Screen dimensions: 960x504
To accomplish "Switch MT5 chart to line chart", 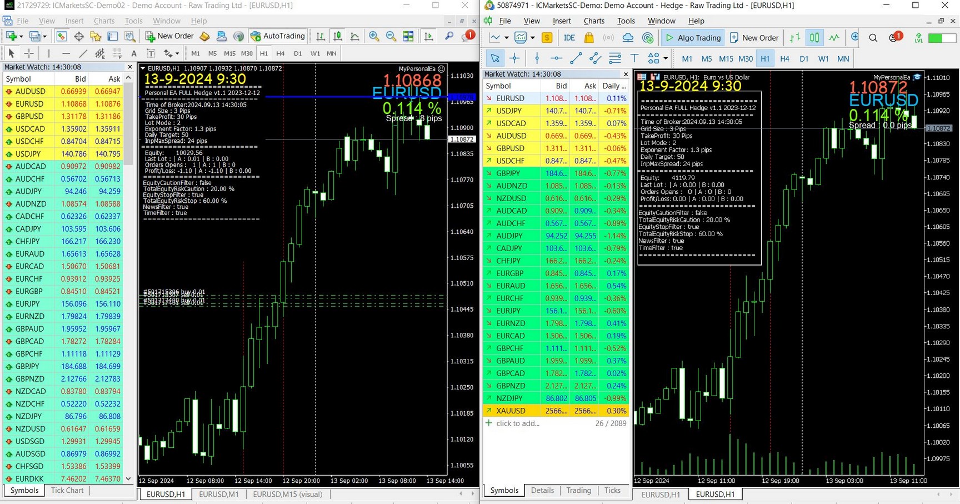I will [834, 38].
